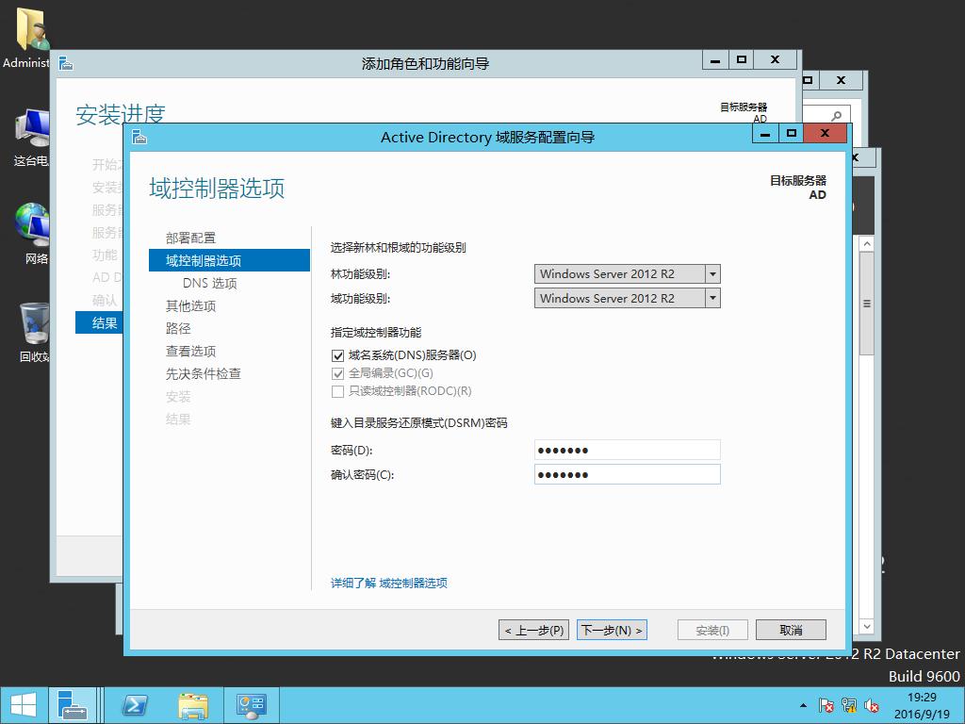
Task: Open File Explorer from taskbar
Action: click(192, 705)
